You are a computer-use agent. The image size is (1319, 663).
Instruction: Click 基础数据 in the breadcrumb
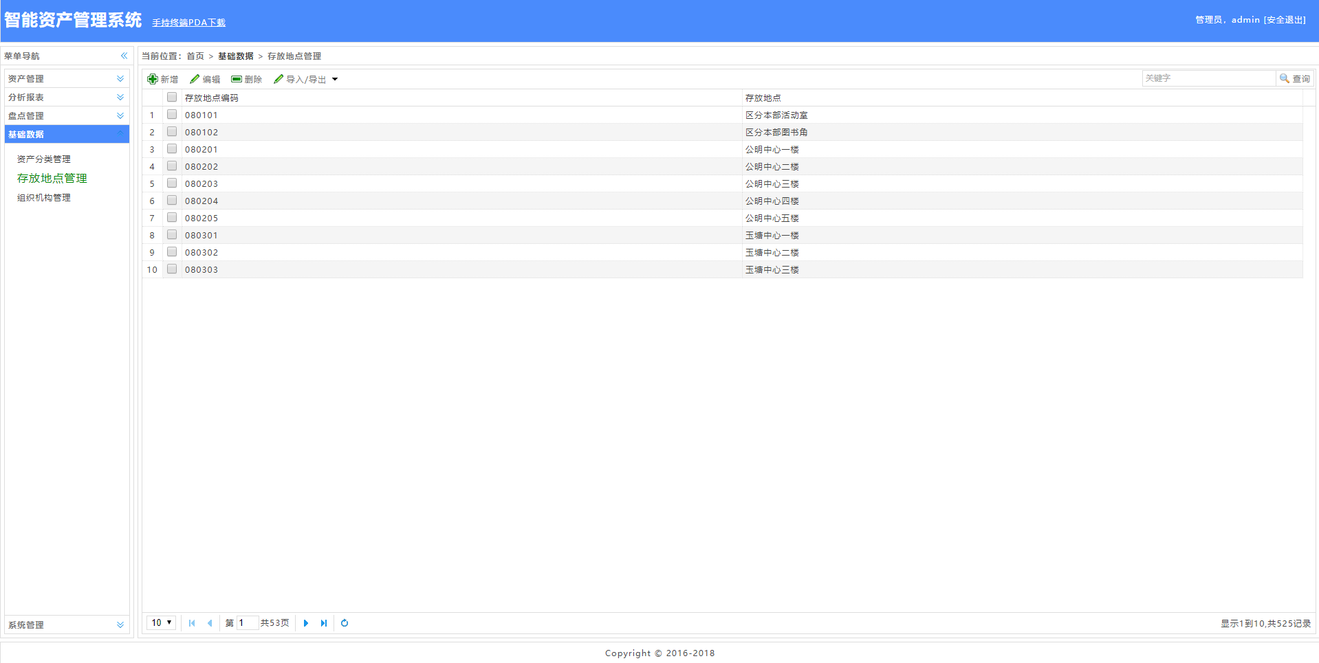tap(236, 56)
